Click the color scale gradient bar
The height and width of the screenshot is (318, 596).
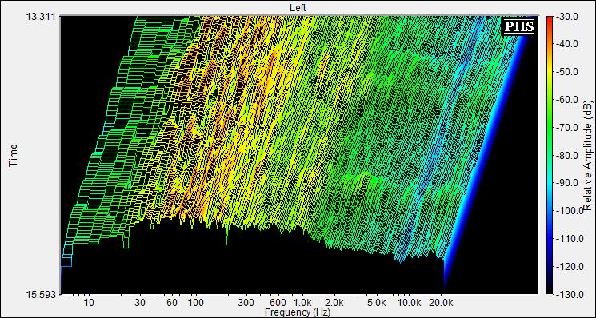pyautogui.click(x=550, y=155)
